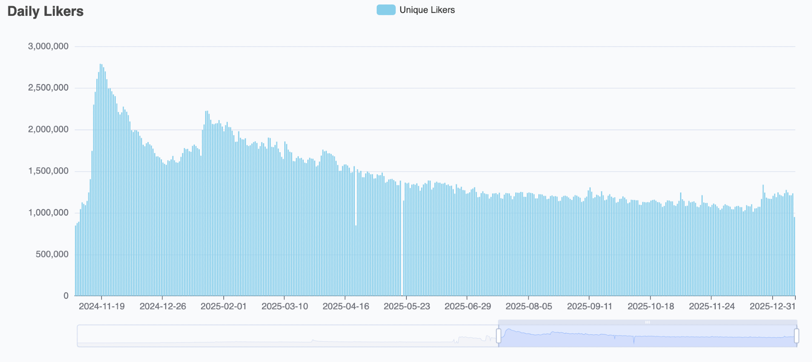Click the 2025-02-01 x-axis date label

coord(223,306)
